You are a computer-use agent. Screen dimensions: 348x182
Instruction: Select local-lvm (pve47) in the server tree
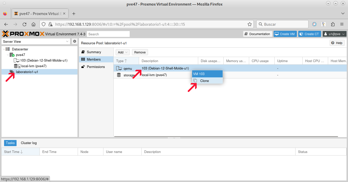click(x=34, y=66)
